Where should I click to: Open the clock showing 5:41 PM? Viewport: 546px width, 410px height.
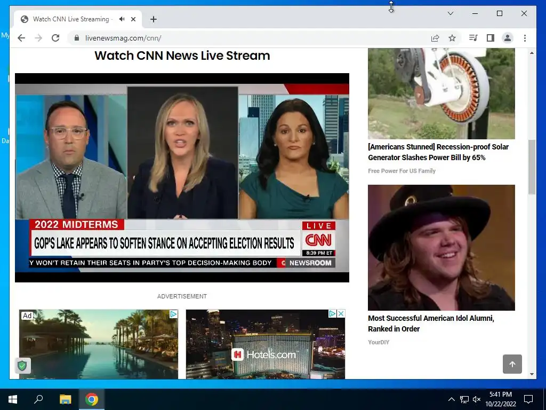click(501, 399)
